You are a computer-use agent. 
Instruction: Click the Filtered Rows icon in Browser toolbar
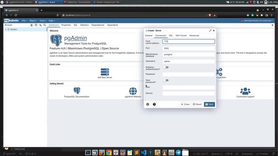(x=40, y=25)
